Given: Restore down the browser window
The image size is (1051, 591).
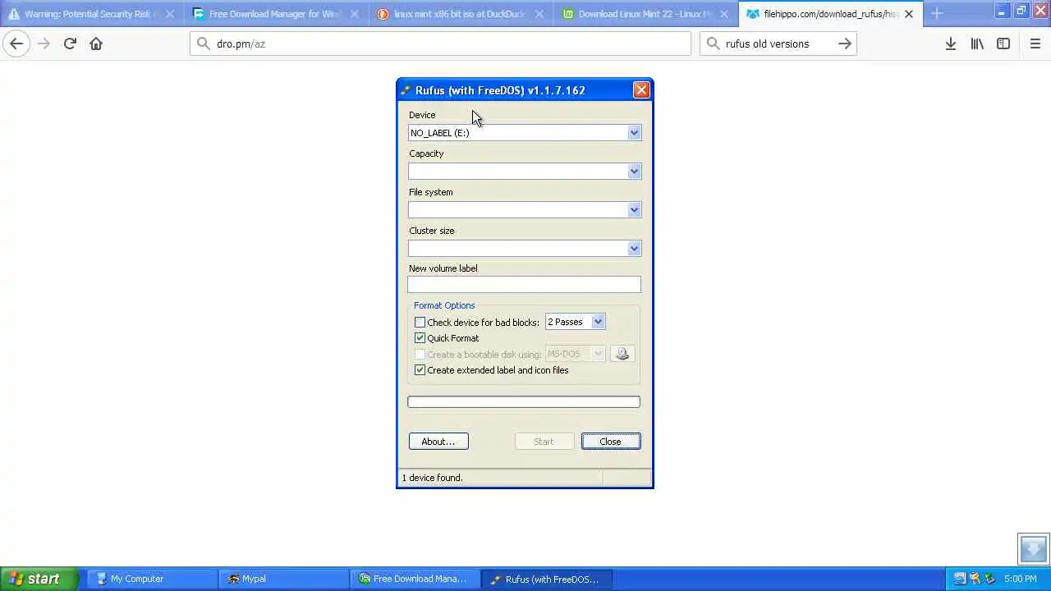Looking at the screenshot, I should point(1021,11).
